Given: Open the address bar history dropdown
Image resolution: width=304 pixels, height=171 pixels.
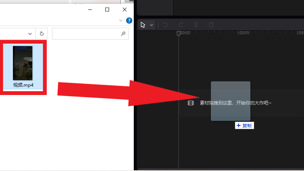Looking at the screenshot, I should [x=30, y=33].
